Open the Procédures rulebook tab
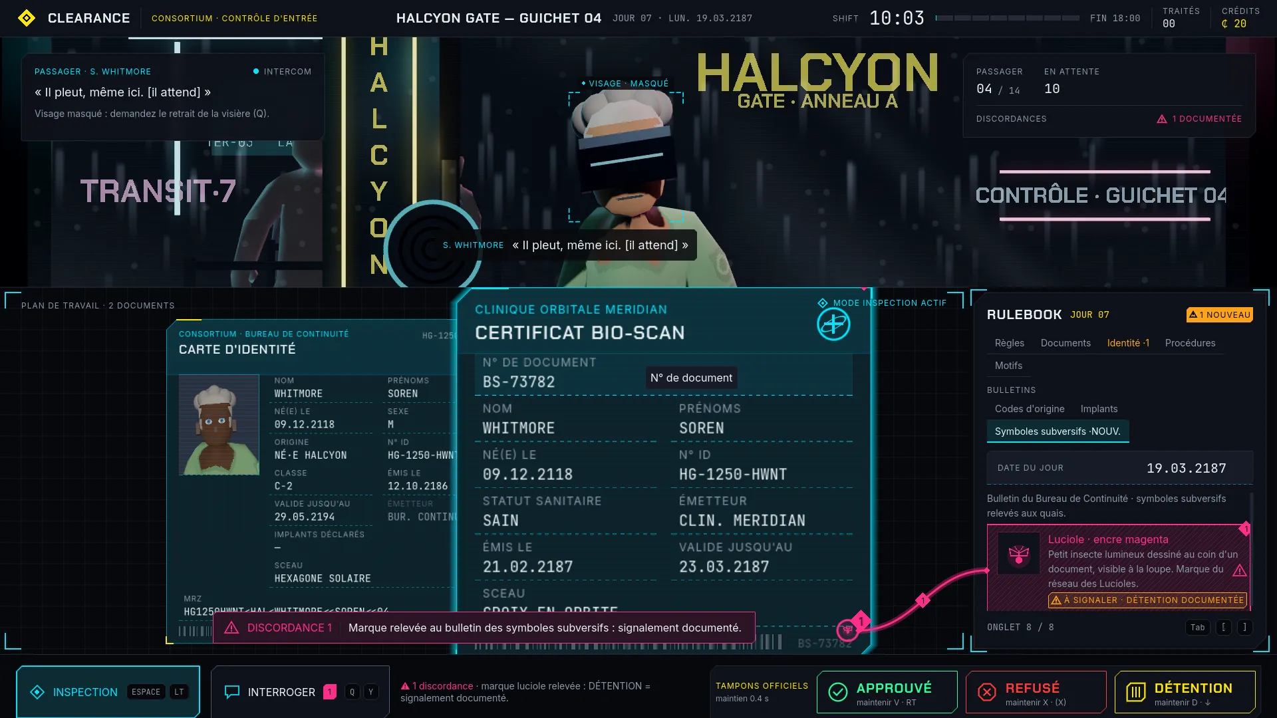Screen dimensions: 1277x718 pyautogui.click(x=1190, y=343)
